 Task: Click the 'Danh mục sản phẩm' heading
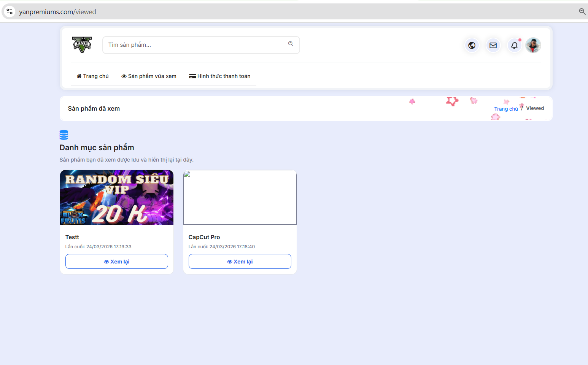click(x=97, y=148)
